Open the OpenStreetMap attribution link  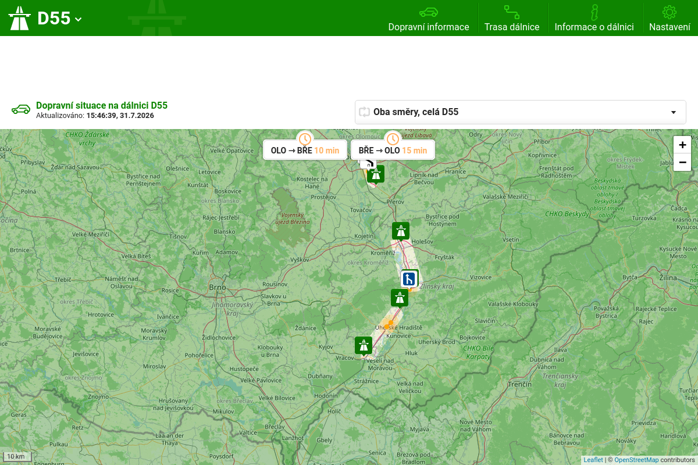(x=636, y=460)
